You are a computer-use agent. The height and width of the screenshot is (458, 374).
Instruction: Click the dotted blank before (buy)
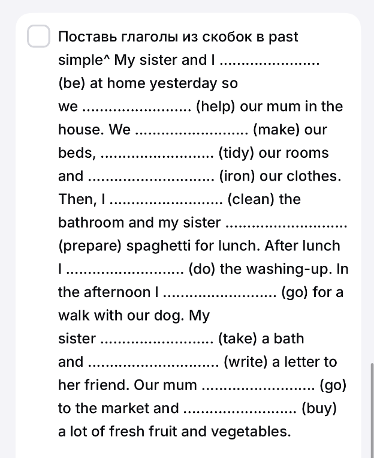click(x=240, y=408)
